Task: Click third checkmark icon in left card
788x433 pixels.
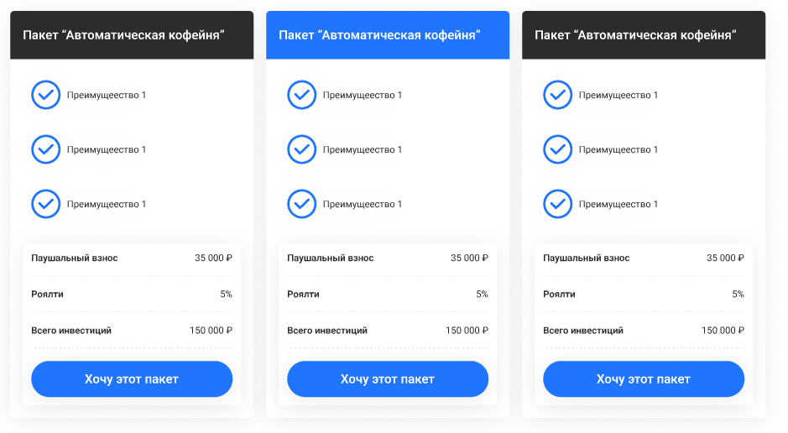Action: point(46,204)
